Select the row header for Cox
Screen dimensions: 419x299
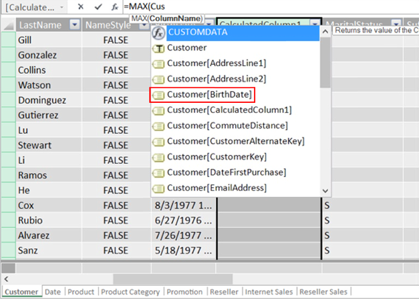coord(8,206)
